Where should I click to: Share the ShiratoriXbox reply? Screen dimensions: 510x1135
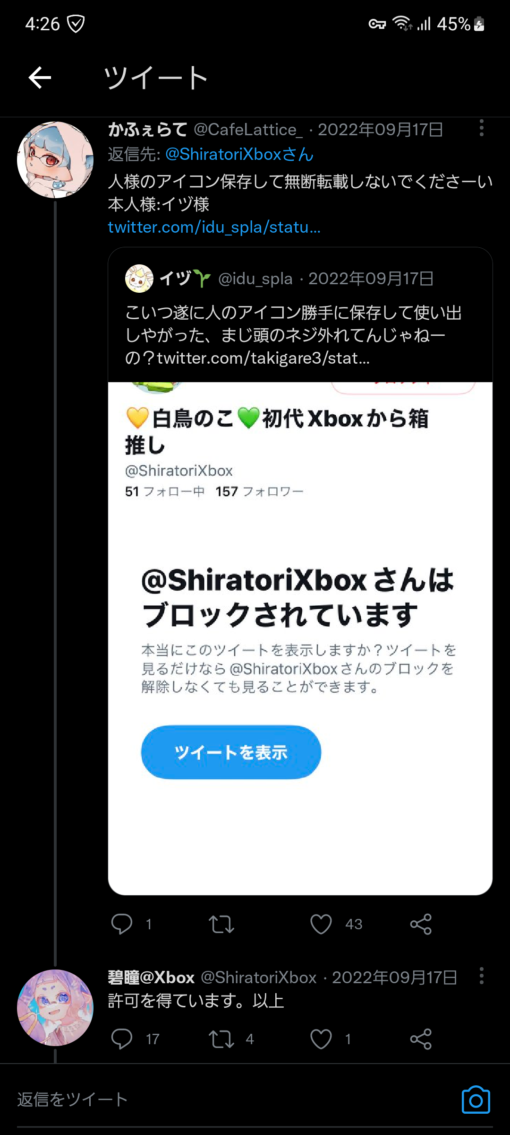coord(421,1039)
